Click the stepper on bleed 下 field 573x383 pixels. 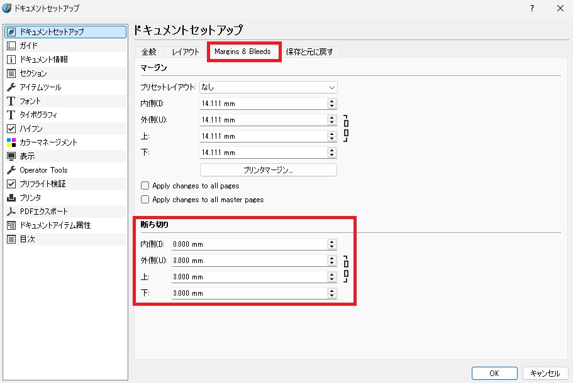[332, 293]
